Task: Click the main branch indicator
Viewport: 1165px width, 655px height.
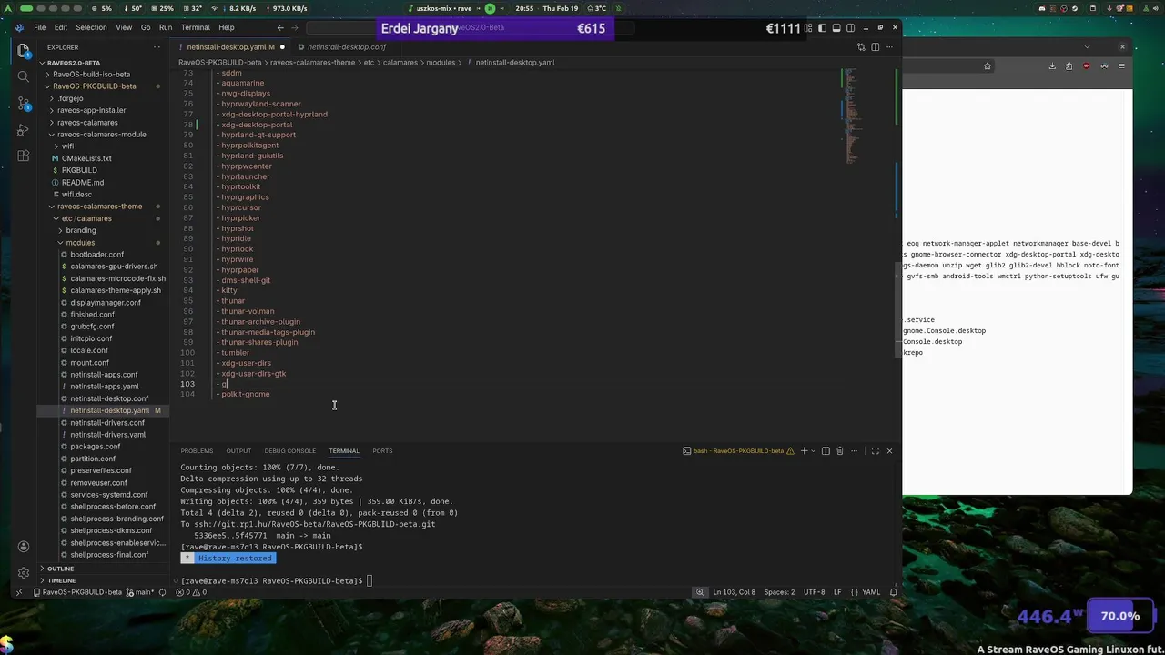Action: point(141,592)
